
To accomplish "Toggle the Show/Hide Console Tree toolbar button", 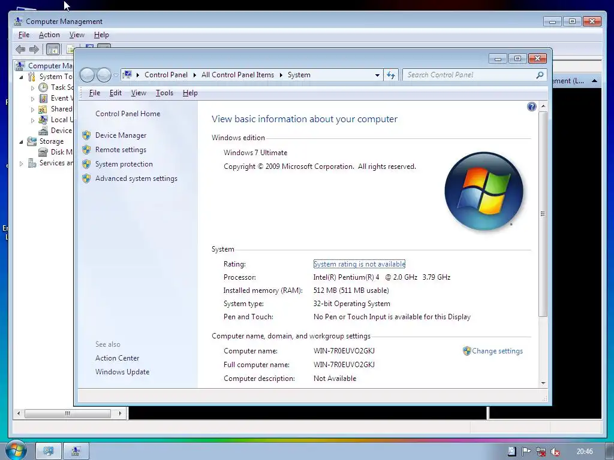I will pyautogui.click(x=53, y=49).
